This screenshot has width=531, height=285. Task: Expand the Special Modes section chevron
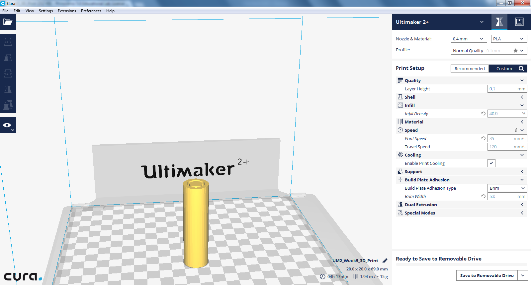[x=522, y=213]
